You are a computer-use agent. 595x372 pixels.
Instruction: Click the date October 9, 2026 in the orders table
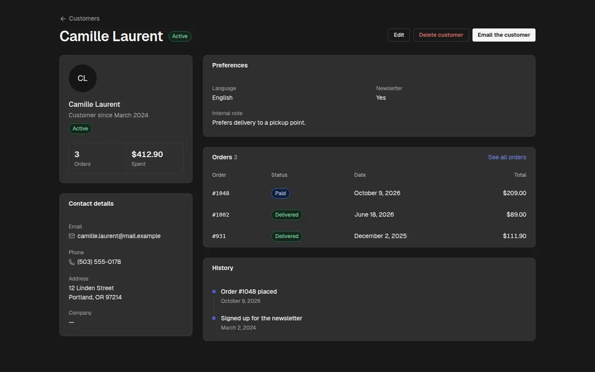(x=377, y=193)
